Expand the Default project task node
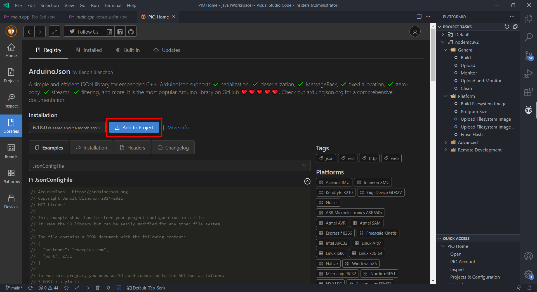The width and height of the screenshot is (537, 292). coord(443,34)
